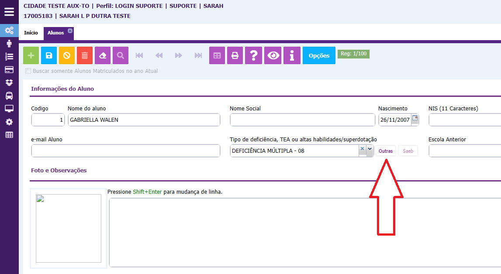The height and width of the screenshot is (274, 501).
Task: Click the orange cancel icon
Action: (x=67, y=55)
